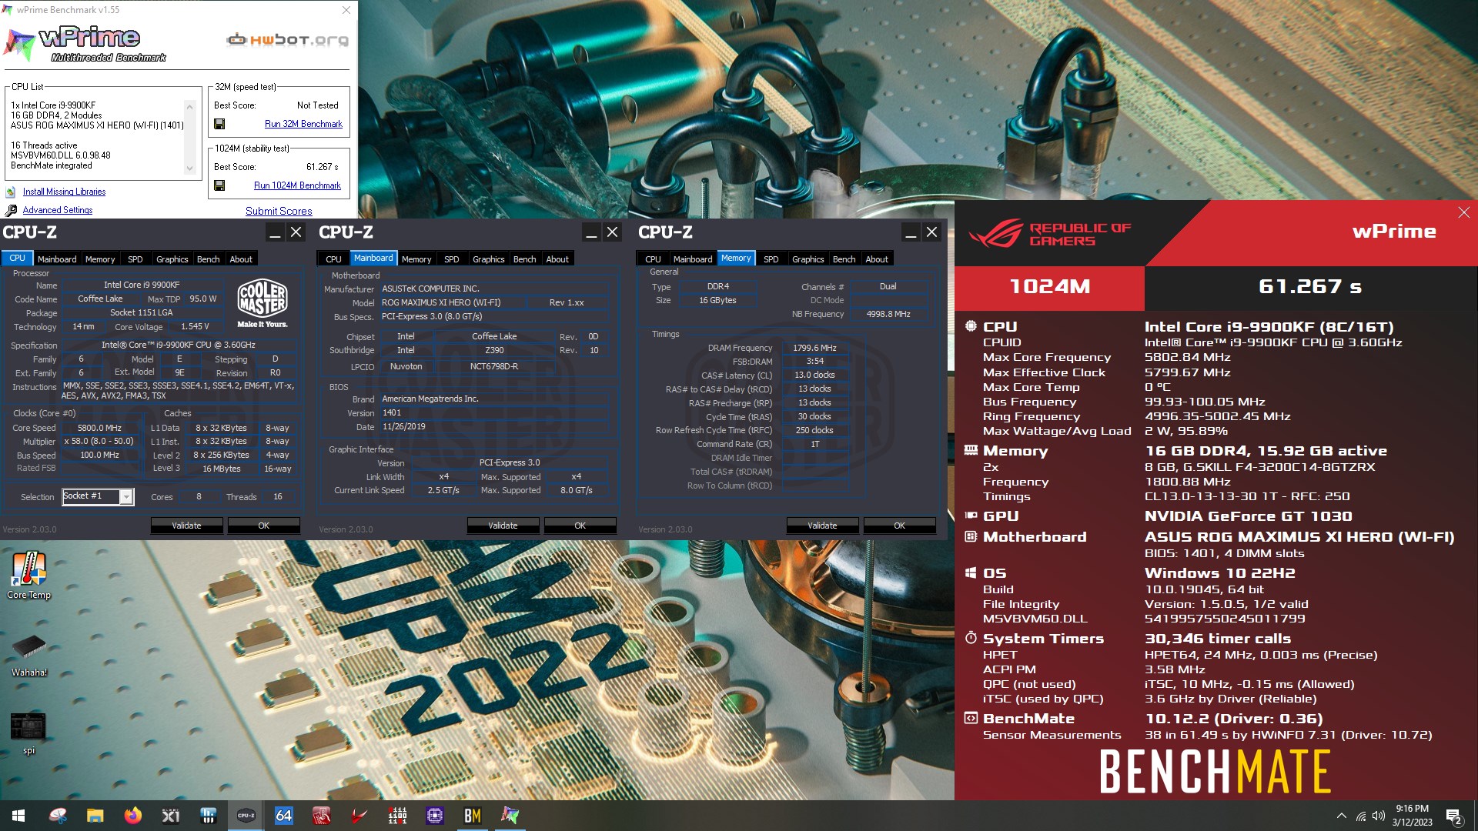The width and height of the screenshot is (1478, 831).
Task: Open Bench tab in first CPU-Z window
Action: 208,259
